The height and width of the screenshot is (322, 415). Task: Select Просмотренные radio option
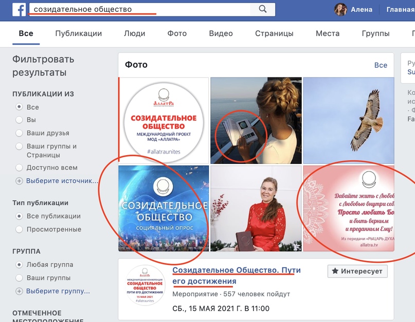(19, 229)
